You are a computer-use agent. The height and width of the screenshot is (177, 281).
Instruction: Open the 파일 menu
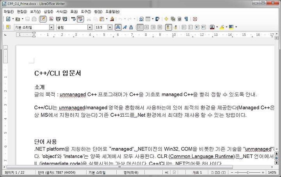tap(9, 12)
